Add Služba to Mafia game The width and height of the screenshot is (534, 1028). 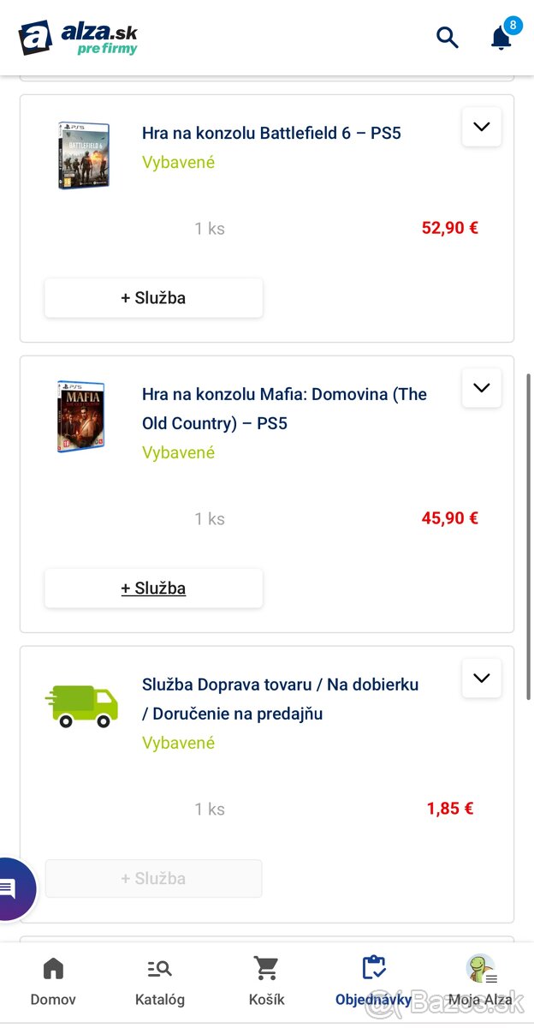(x=154, y=589)
